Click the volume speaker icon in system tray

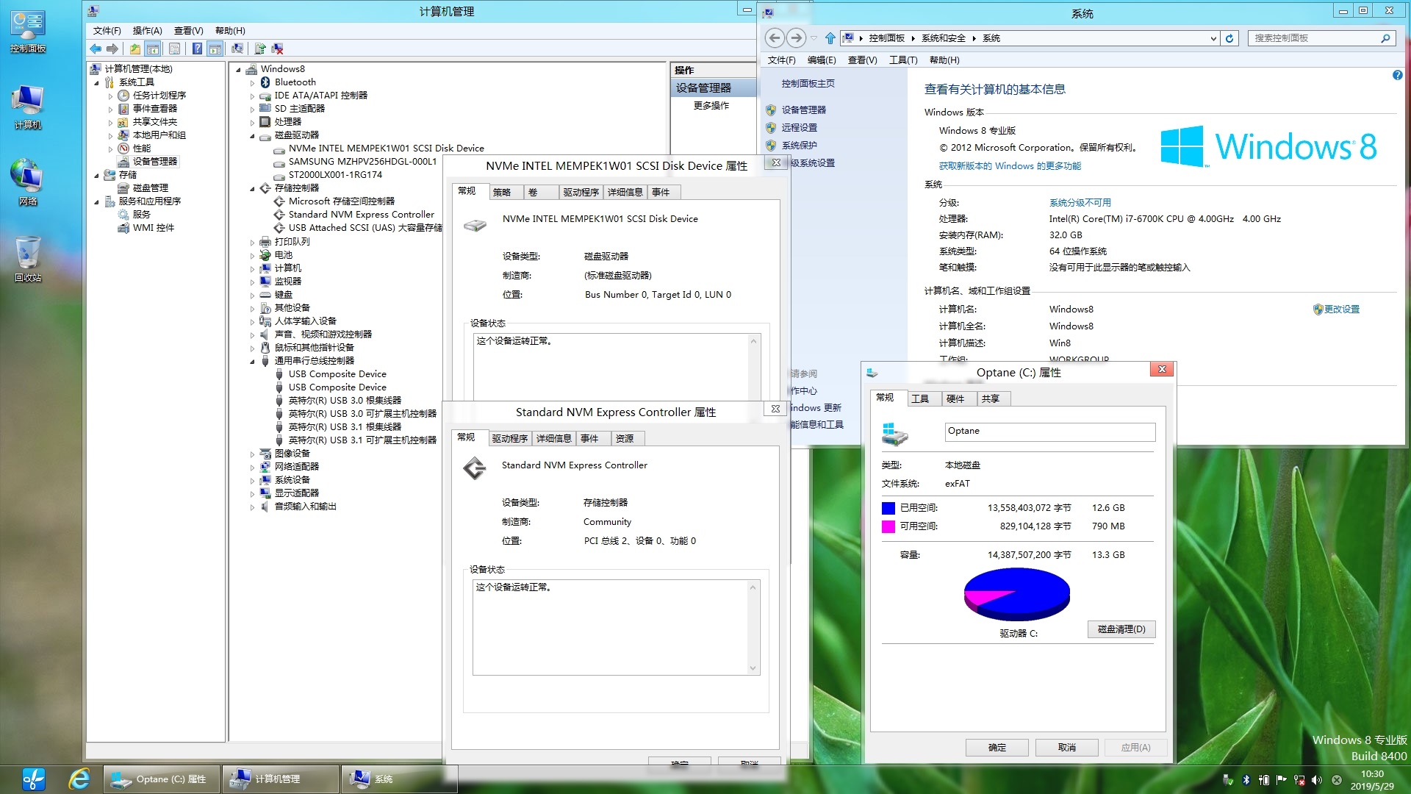(x=1316, y=780)
